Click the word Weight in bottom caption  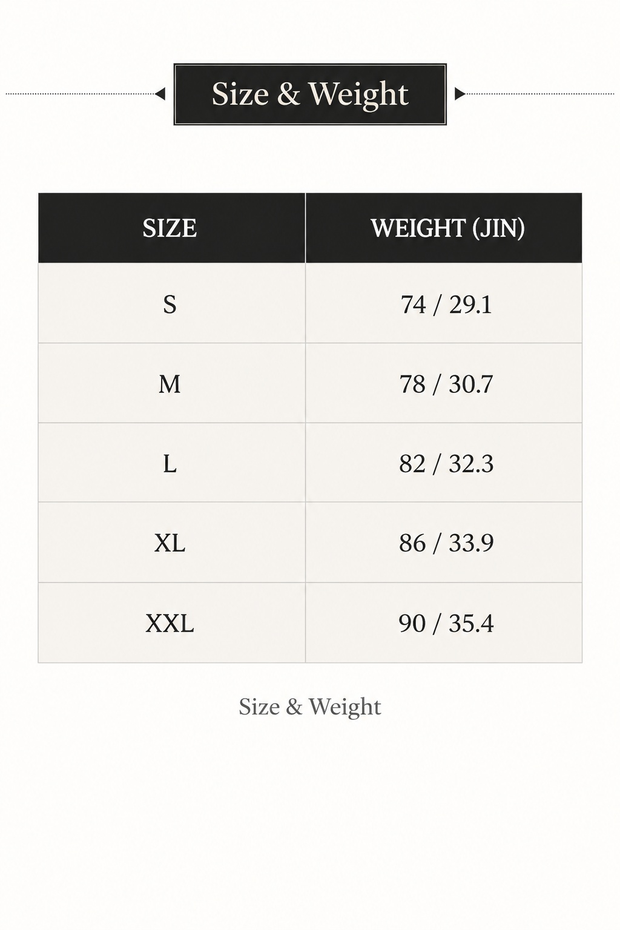click(345, 707)
